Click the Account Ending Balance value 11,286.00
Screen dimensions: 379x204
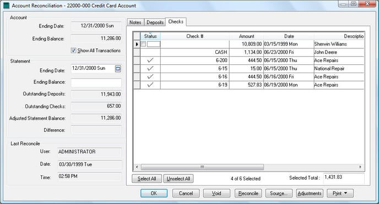coord(96,38)
